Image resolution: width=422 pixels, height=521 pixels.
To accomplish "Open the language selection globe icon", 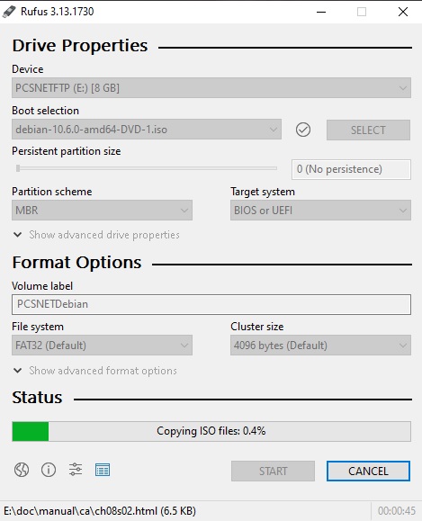I will pos(22,470).
